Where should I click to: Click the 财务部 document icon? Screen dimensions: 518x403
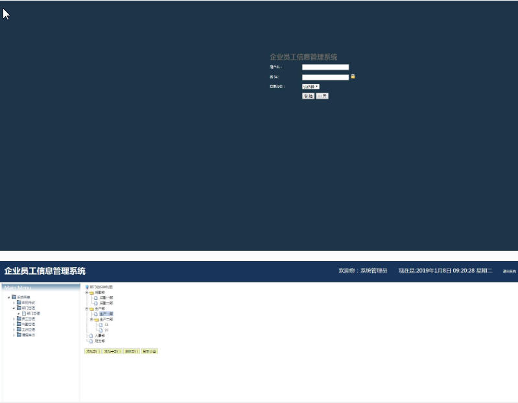tap(91, 341)
